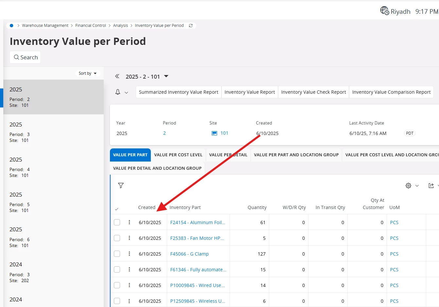439x307 pixels.
Task: Select 2024 Period 3 Site 202 record
Action: point(54,272)
